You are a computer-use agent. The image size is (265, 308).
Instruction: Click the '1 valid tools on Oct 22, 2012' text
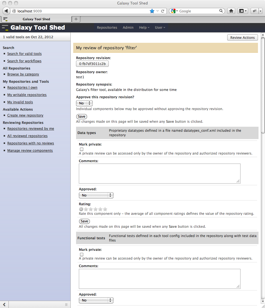point(28,37)
